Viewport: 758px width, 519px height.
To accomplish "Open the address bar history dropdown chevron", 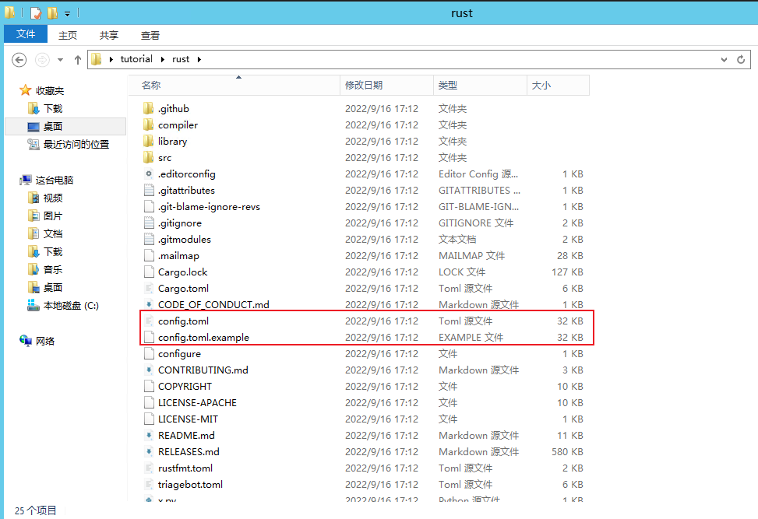I will click(x=724, y=59).
